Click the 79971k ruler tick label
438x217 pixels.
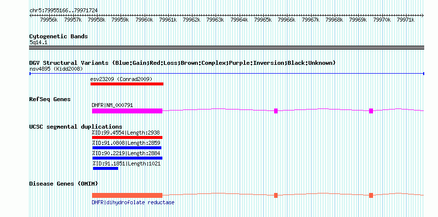point(406,20)
